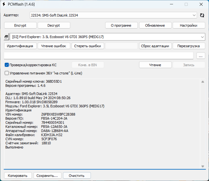Click the Версия программы: 1.4.6 line
This screenshot has height=181, width=209.
click(x=25, y=85)
